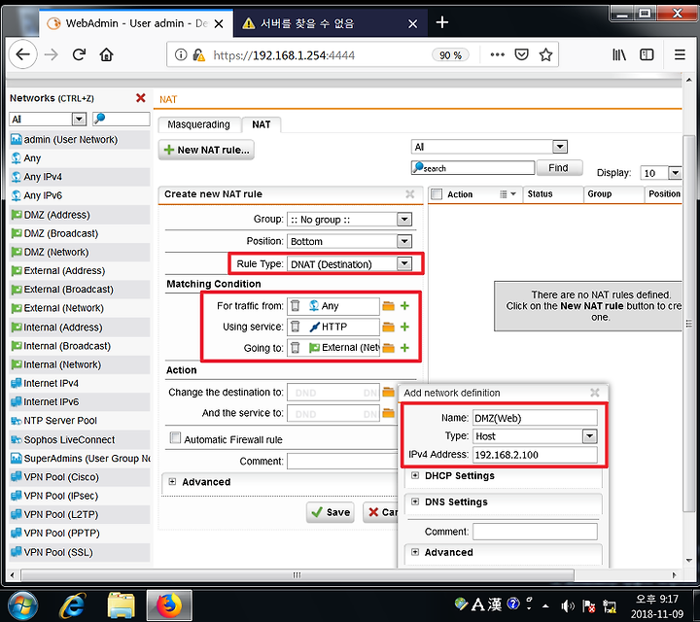Click the horizontal scrollbar at page bottom
700x622 pixels.
(297, 574)
